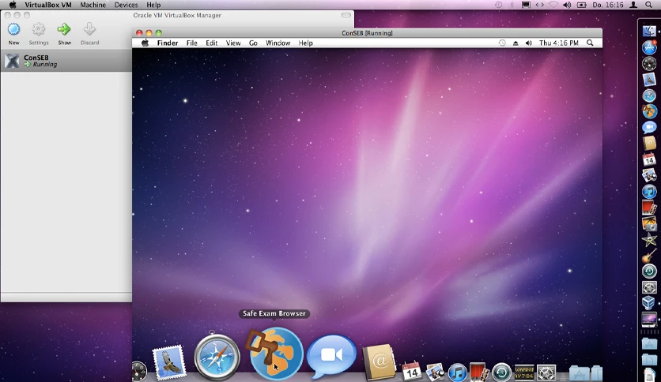Open Applications folder stack in guest dock

pyautogui.click(x=580, y=373)
